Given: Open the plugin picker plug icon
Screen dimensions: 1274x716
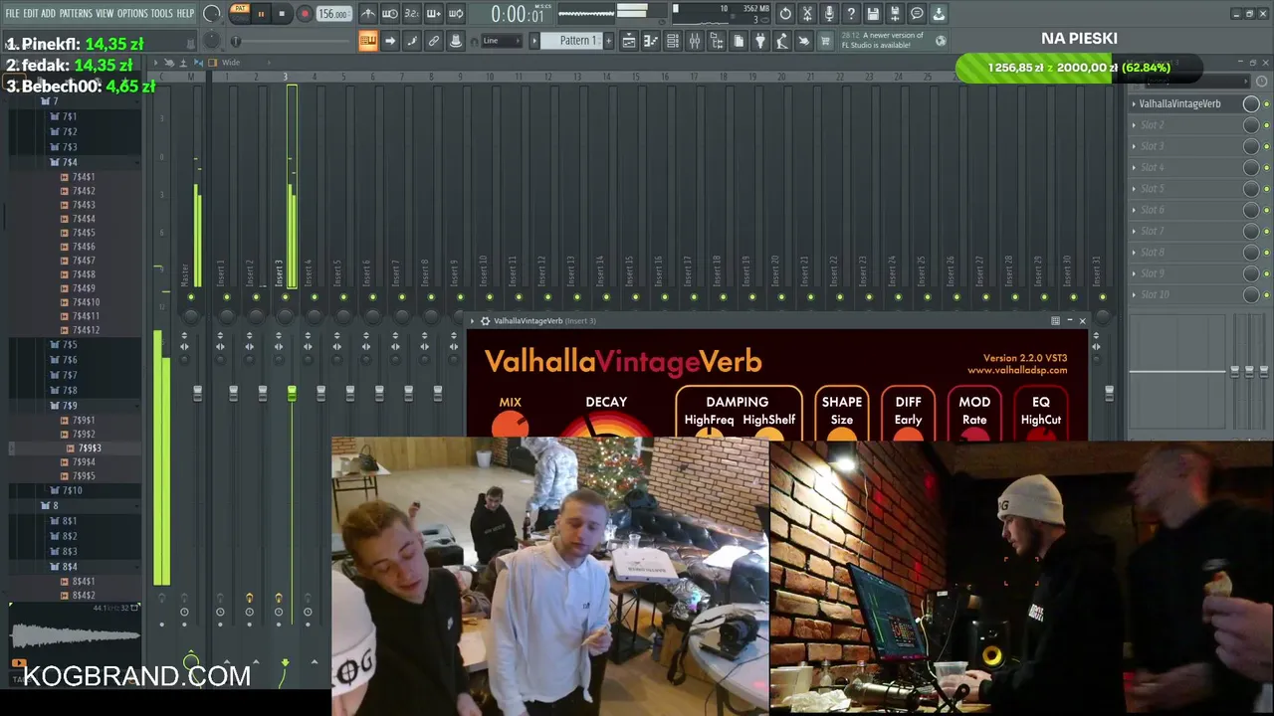Looking at the screenshot, I should click(760, 41).
